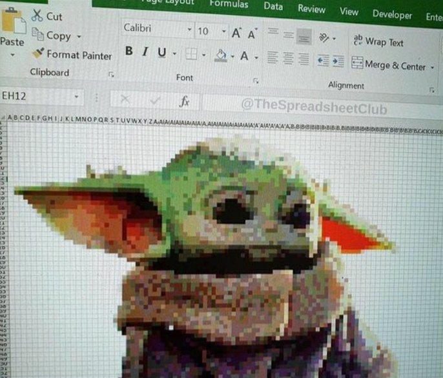Open the Formulas tab

[229, 4]
